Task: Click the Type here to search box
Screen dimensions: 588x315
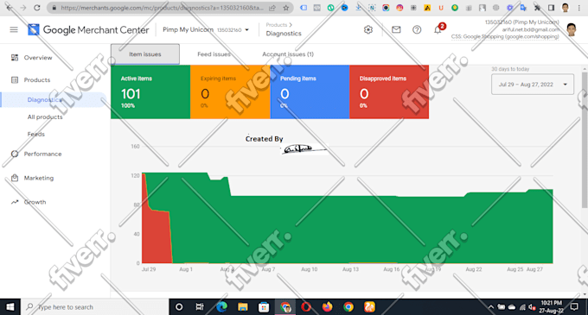Action: click(94, 307)
